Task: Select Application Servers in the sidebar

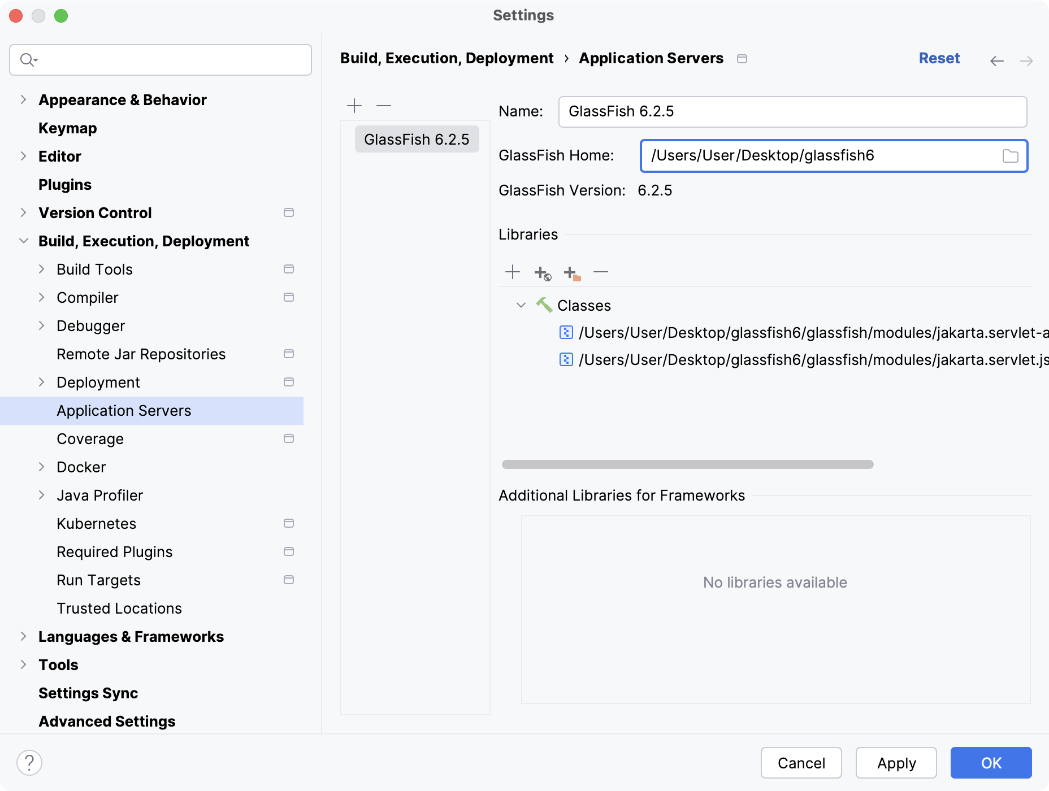Action: [x=123, y=411]
